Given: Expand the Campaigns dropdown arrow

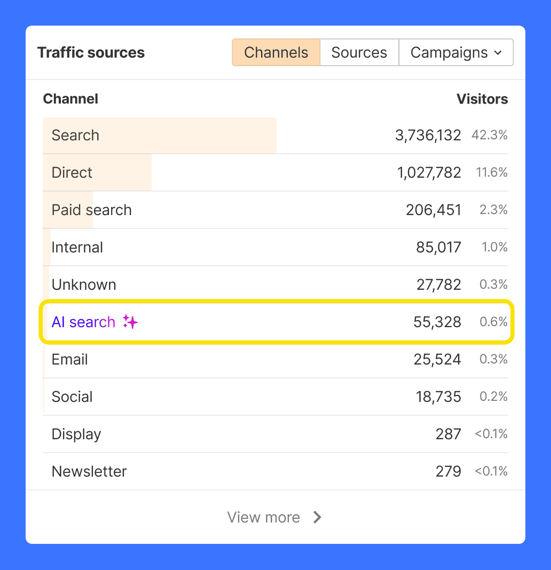Looking at the screenshot, I should coord(498,53).
